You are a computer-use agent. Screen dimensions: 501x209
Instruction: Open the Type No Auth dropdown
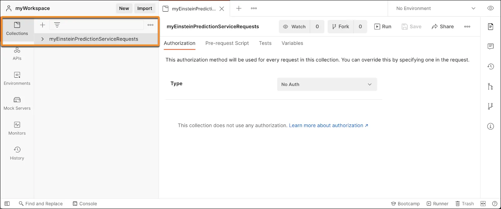click(327, 84)
